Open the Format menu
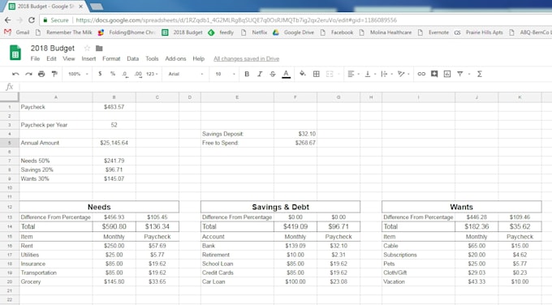Screen dimensions: 552x305 [111, 58]
